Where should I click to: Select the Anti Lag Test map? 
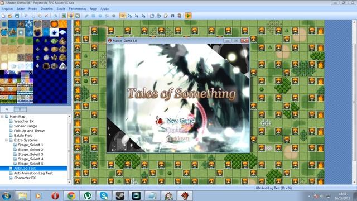coord(25,169)
